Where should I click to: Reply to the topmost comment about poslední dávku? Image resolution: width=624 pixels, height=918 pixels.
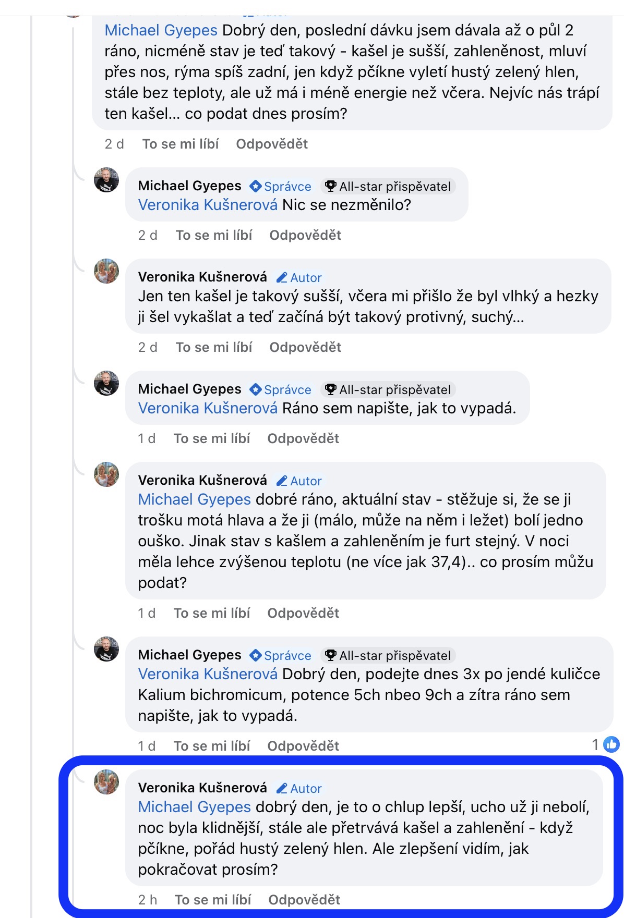point(272,144)
